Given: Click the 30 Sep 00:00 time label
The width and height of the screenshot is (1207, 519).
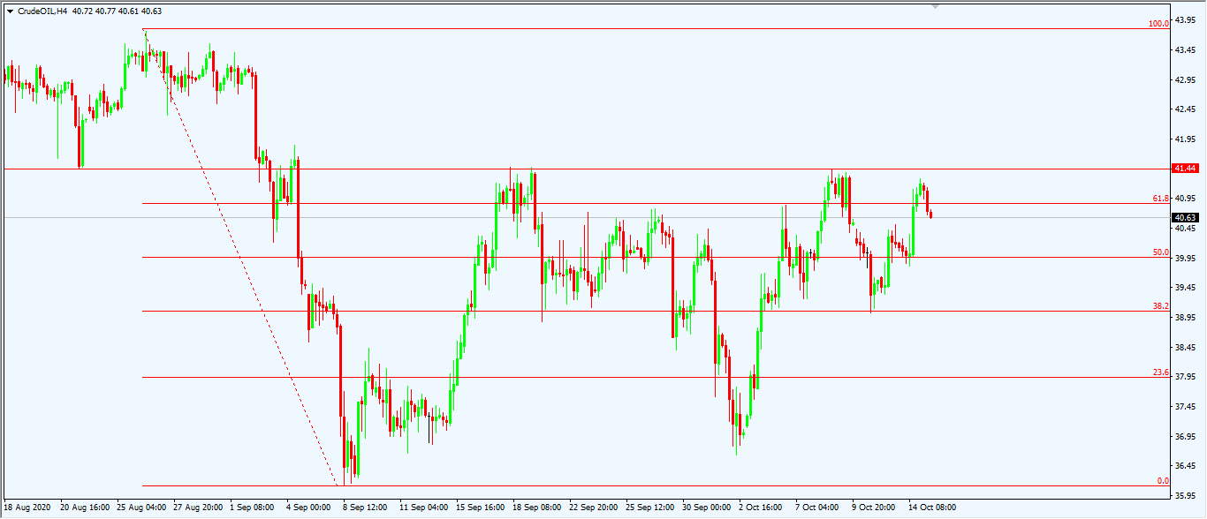Looking at the screenshot, I should point(707,508).
